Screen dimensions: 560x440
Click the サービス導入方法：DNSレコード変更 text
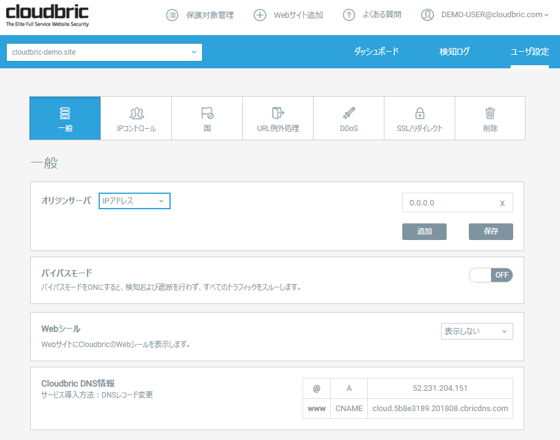tap(97, 394)
